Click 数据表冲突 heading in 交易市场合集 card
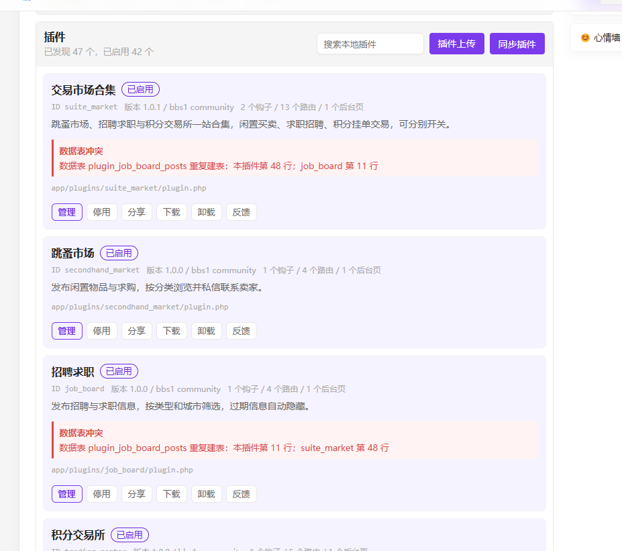This screenshot has height=551, width=622. point(81,151)
